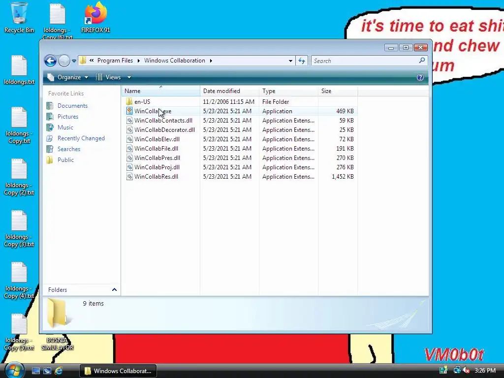Select the FIREFOX 91 desktop shortcut
The width and height of the screenshot is (504, 378).
tap(95, 18)
